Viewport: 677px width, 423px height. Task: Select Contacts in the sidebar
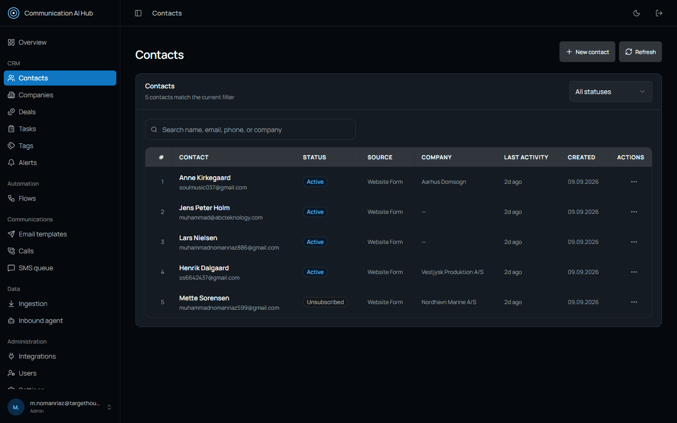click(60, 78)
